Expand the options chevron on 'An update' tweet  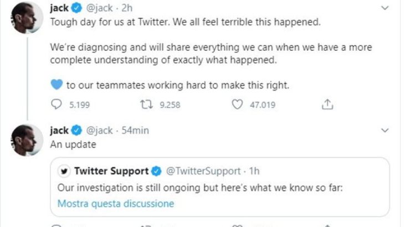point(386,131)
